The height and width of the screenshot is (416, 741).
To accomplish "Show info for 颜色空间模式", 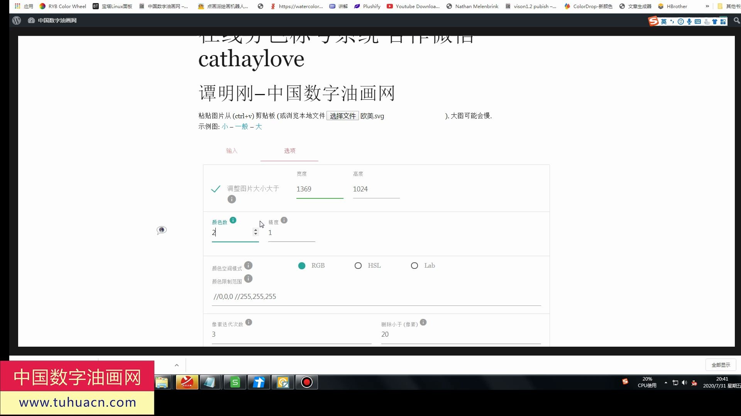I will [x=249, y=265].
